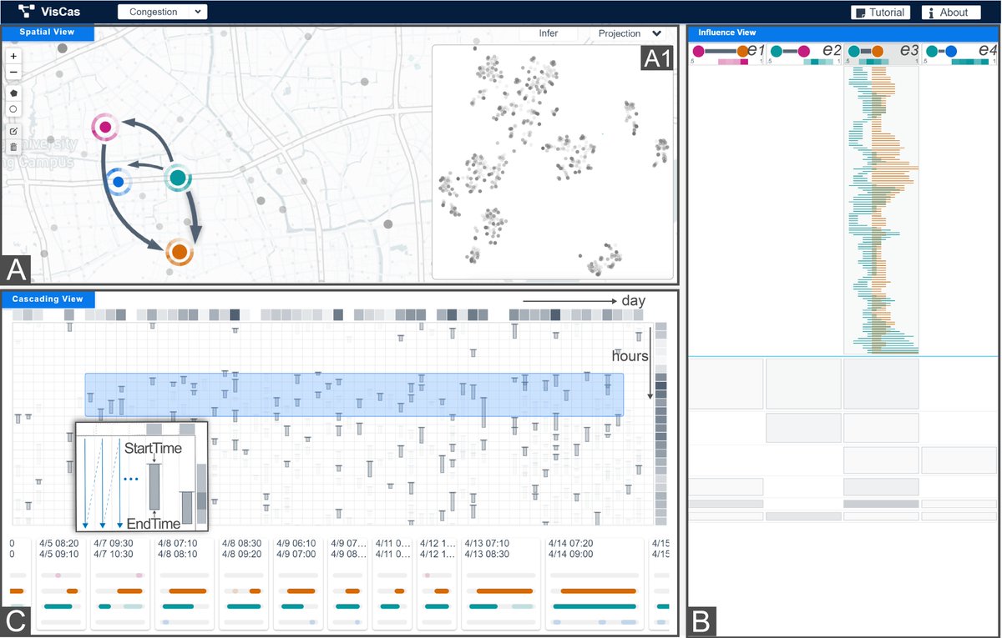
Task: Open the 4/8 07:10 cascade card
Action: pos(185,584)
